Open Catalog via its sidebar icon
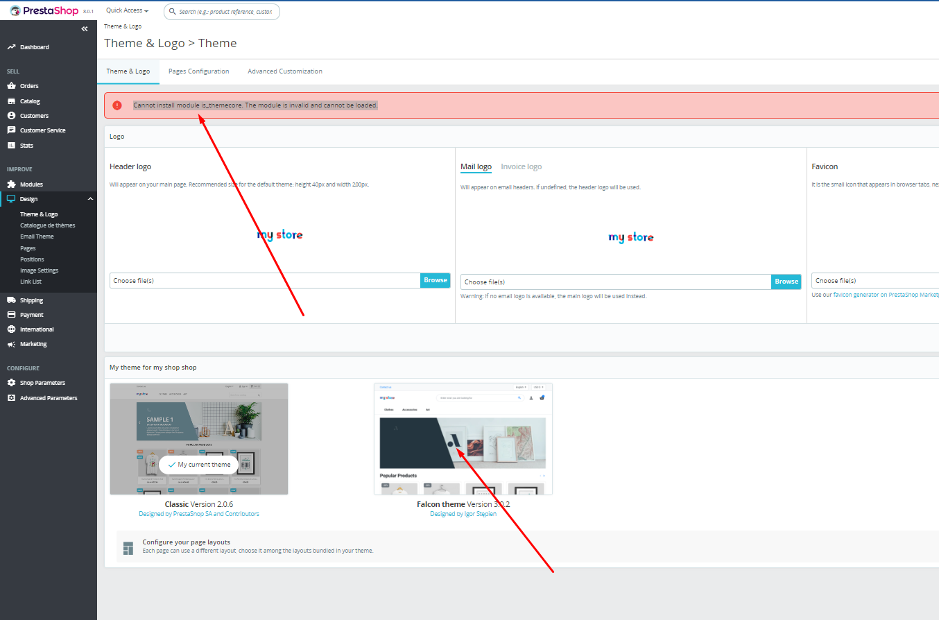939x620 pixels. pos(10,101)
